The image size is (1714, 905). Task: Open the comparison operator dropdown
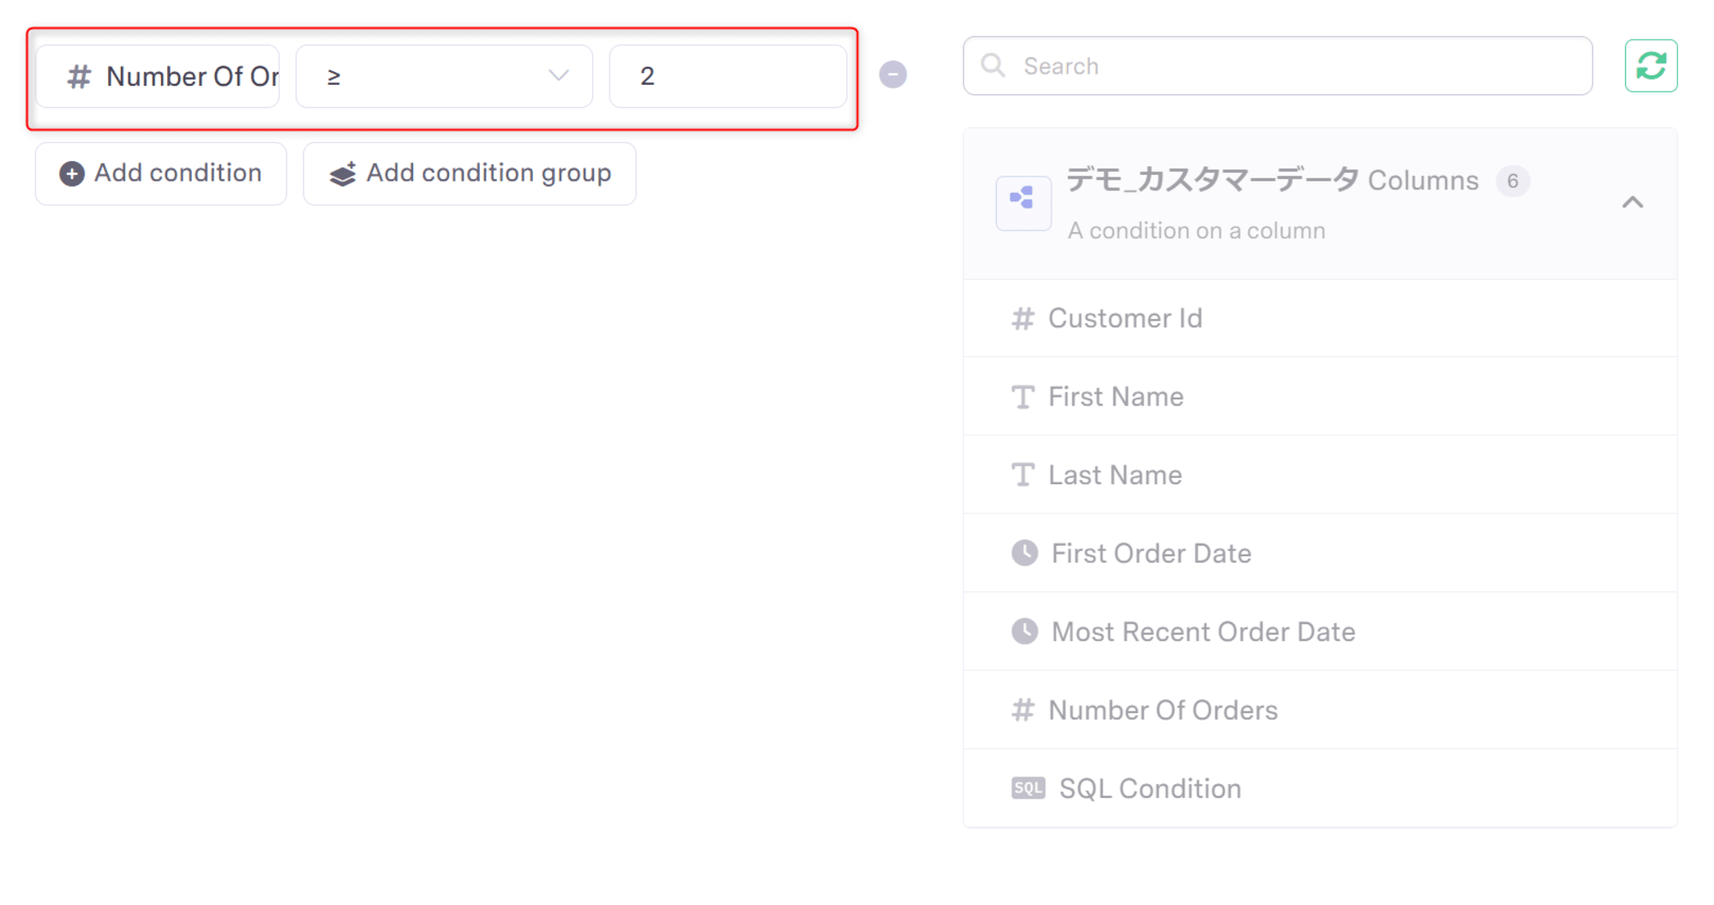click(444, 76)
